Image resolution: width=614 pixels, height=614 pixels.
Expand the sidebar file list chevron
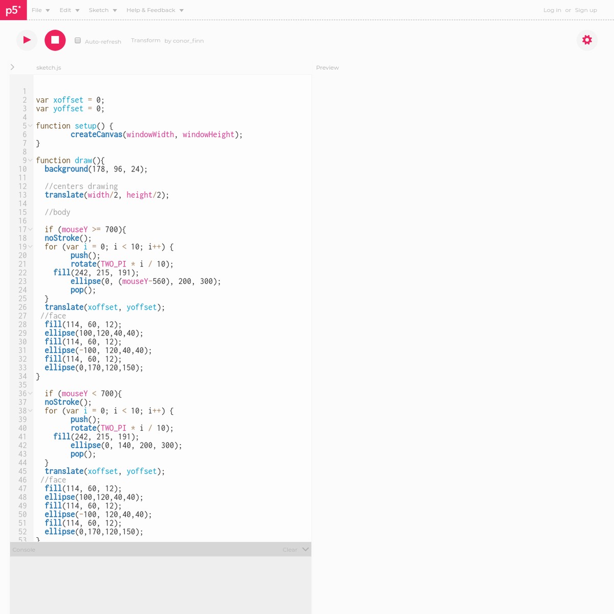pyautogui.click(x=12, y=67)
